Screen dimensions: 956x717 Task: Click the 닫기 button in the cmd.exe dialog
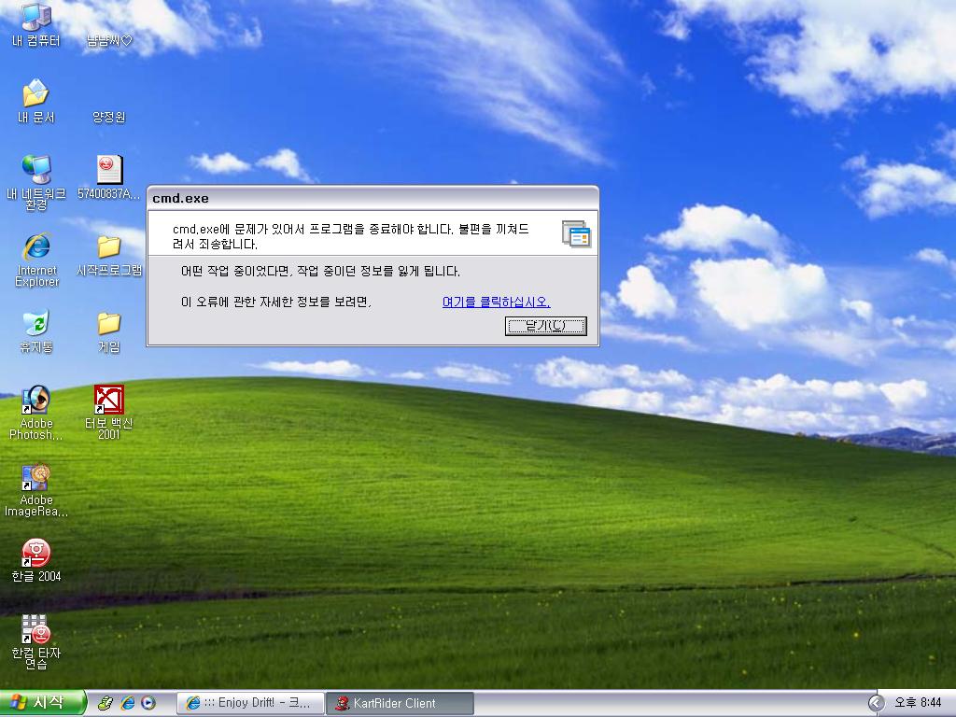tap(545, 326)
